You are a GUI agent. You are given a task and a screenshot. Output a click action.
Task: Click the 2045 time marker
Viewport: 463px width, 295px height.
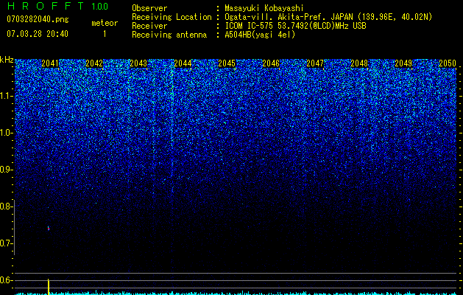(227, 63)
